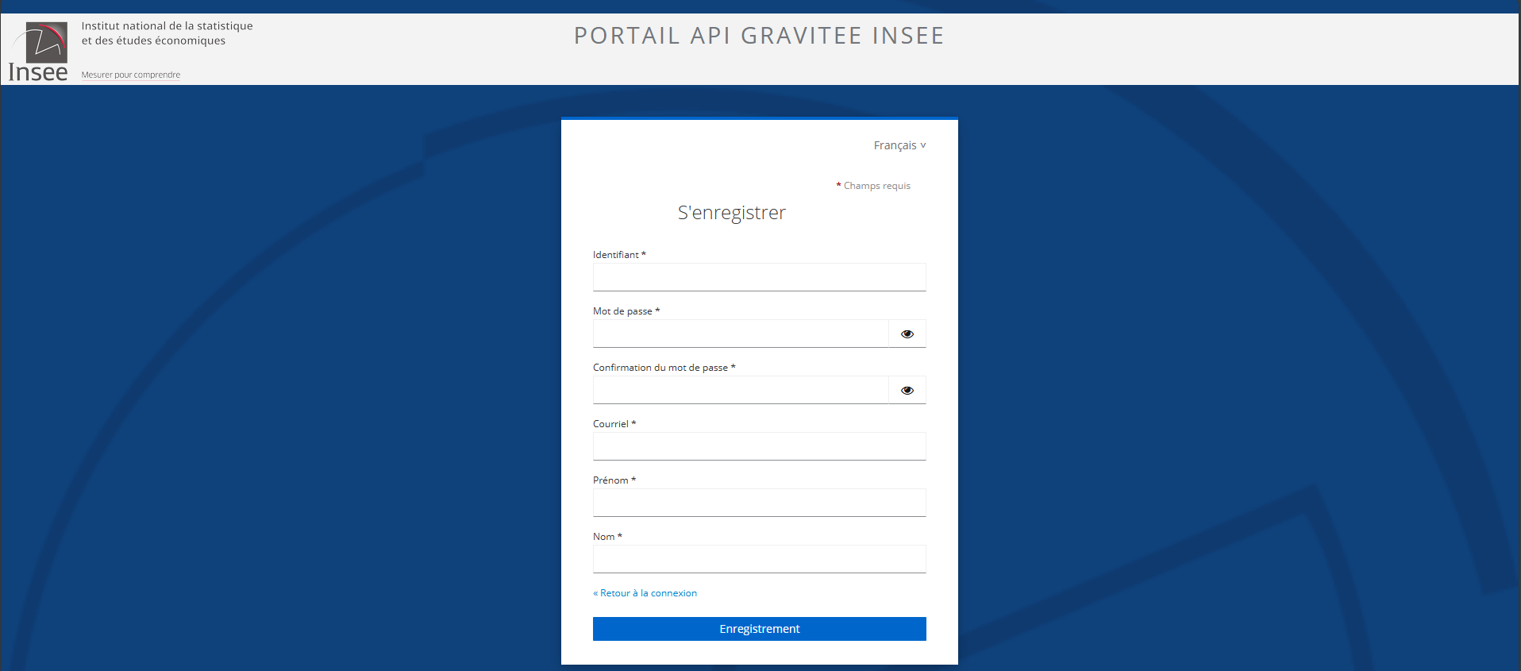The height and width of the screenshot is (671, 1521).
Task: Click the Courriel email input
Action: 758,446
